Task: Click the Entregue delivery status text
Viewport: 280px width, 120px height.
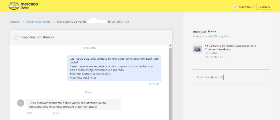Action: click(x=199, y=32)
